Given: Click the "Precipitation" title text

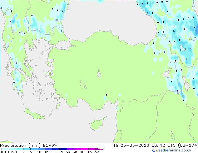Looking at the screenshot, I should coord(13,146).
